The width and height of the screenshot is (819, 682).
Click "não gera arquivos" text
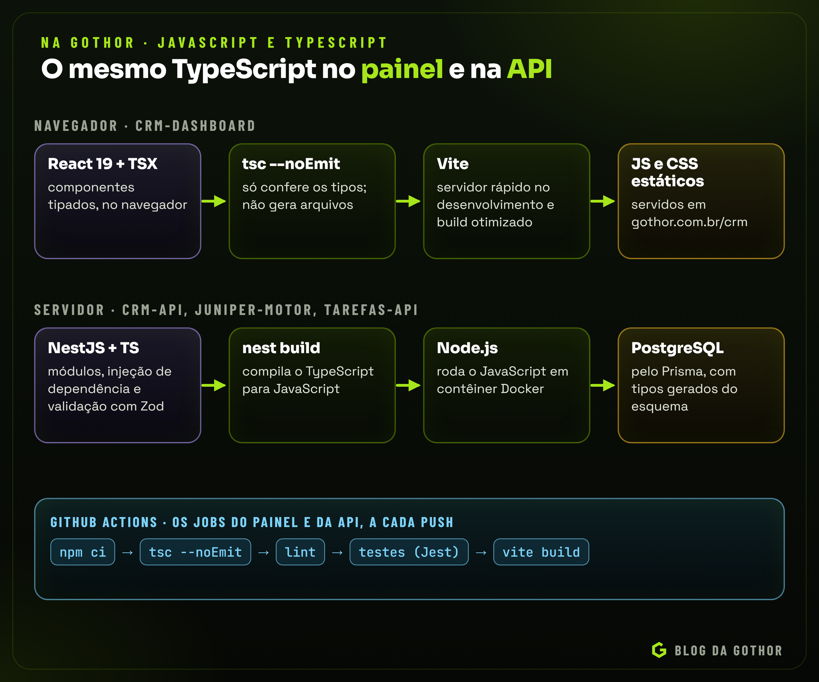(298, 205)
